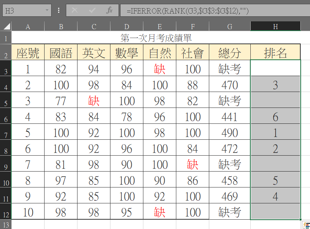Click rank cell showing 5 in column H
This screenshot has height=229, width=310.
276,179
